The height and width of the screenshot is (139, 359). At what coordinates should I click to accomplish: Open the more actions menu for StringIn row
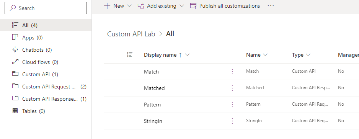pyautogui.click(x=232, y=121)
